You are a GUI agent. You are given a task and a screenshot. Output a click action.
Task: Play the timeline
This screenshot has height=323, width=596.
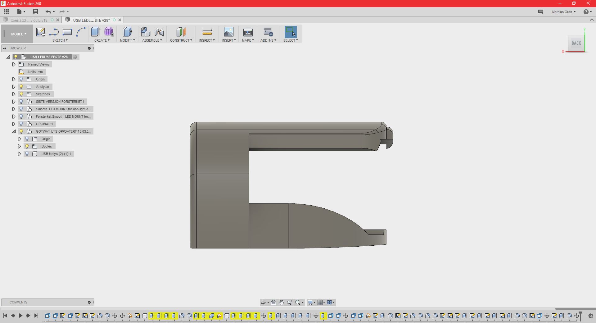tap(20, 316)
